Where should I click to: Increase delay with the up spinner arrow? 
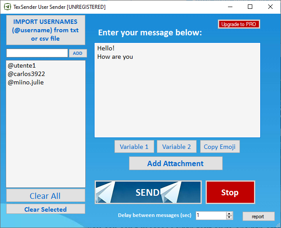[229, 214]
